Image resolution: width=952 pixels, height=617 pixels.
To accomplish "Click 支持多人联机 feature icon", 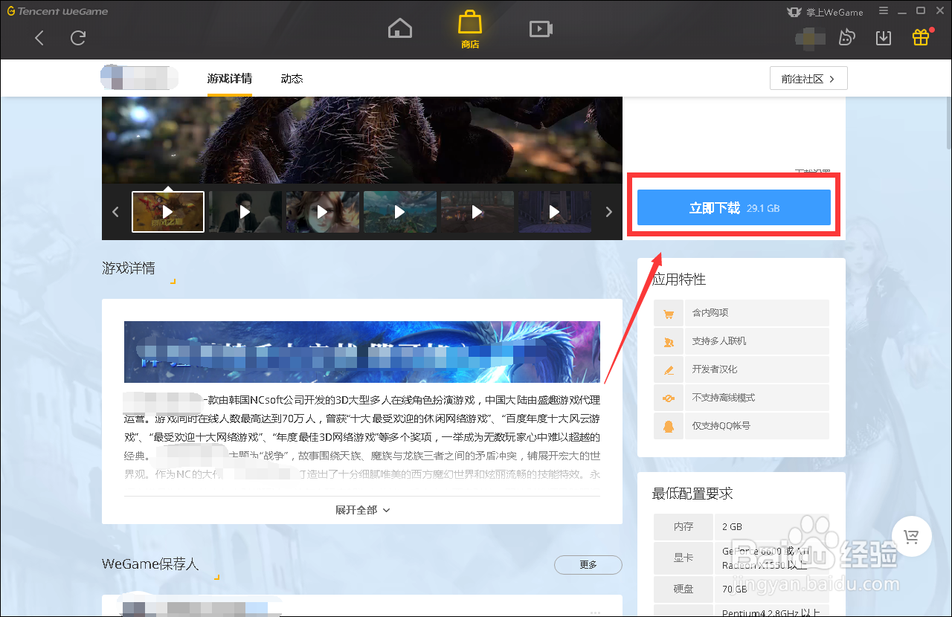I will pos(668,341).
